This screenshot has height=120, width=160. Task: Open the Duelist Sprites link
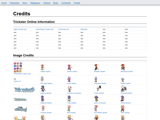(126, 83)
